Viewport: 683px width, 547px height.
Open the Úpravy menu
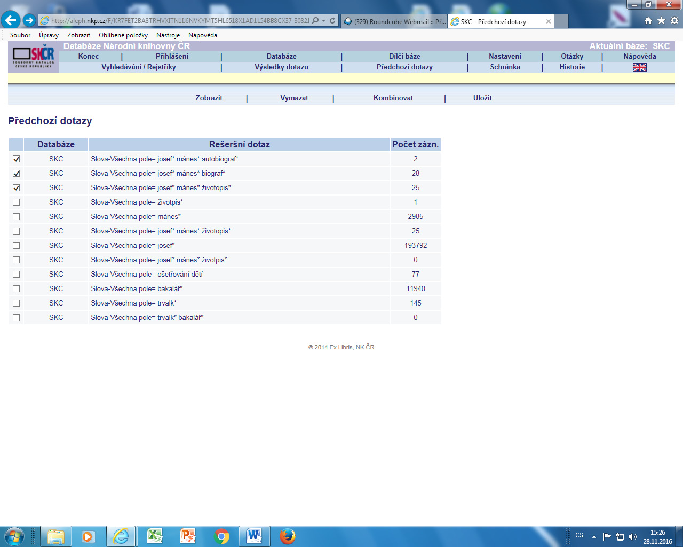pyautogui.click(x=49, y=35)
